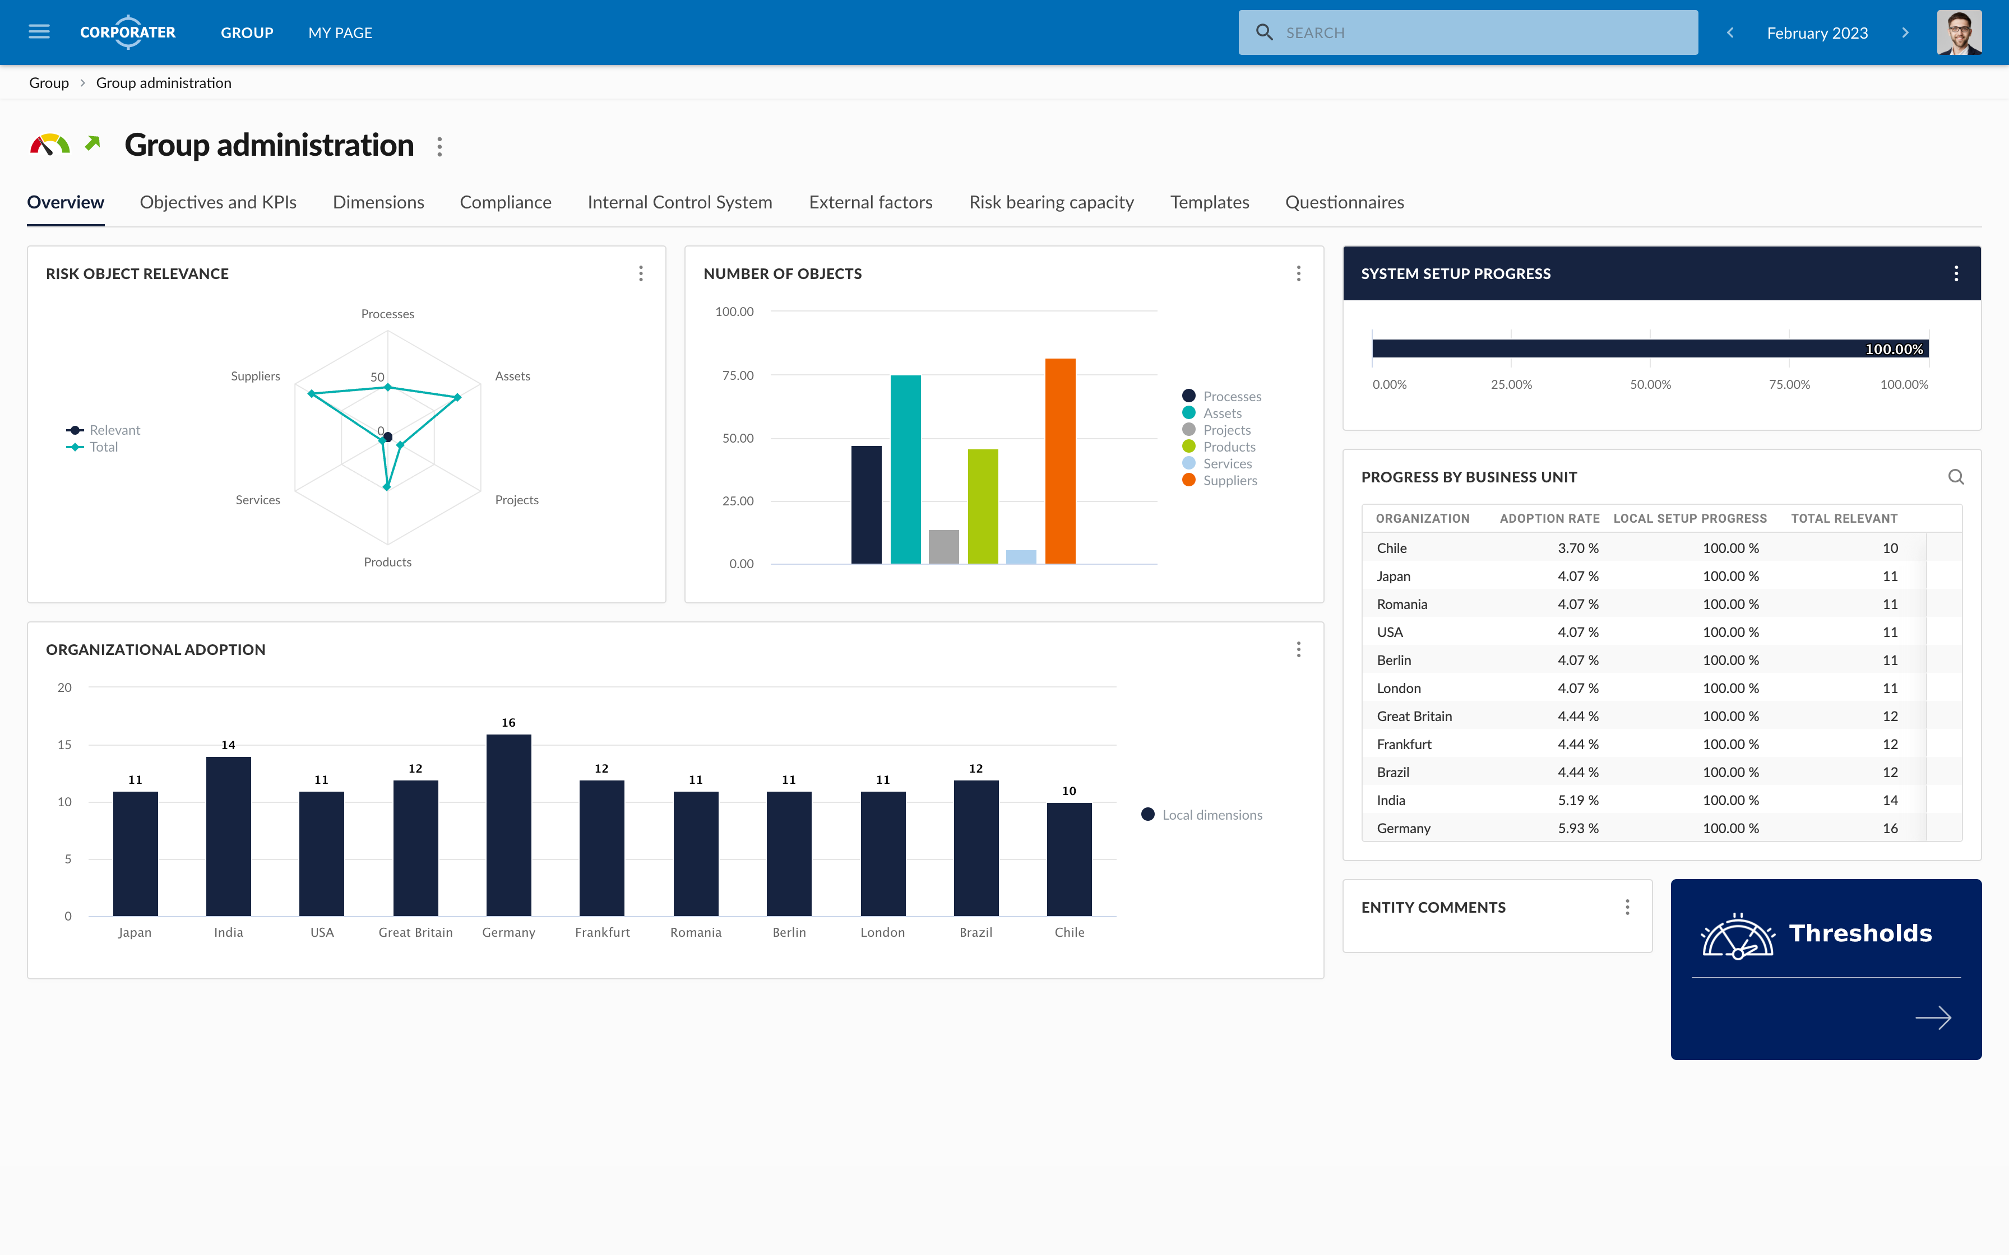The image size is (2009, 1255).
Task: Click the Corporater logo
Action: 128,32
